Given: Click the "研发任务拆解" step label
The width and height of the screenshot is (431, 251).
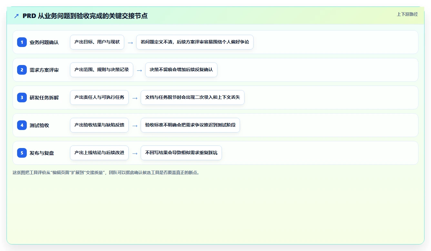Looking at the screenshot, I should click(44, 98).
